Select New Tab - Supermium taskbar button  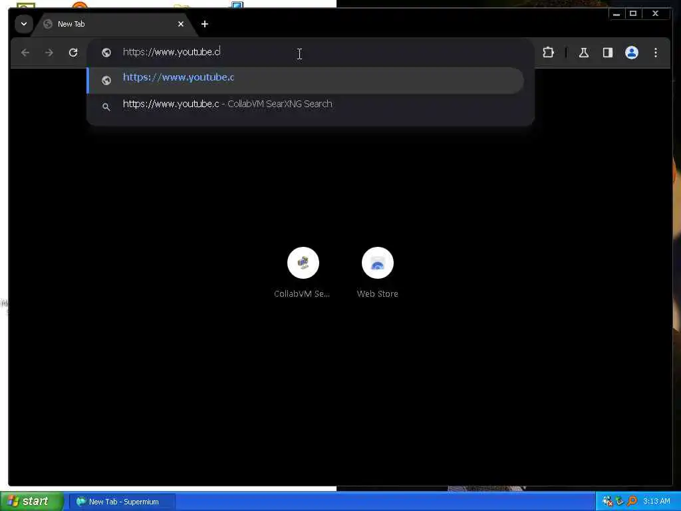[x=122, y=502]
